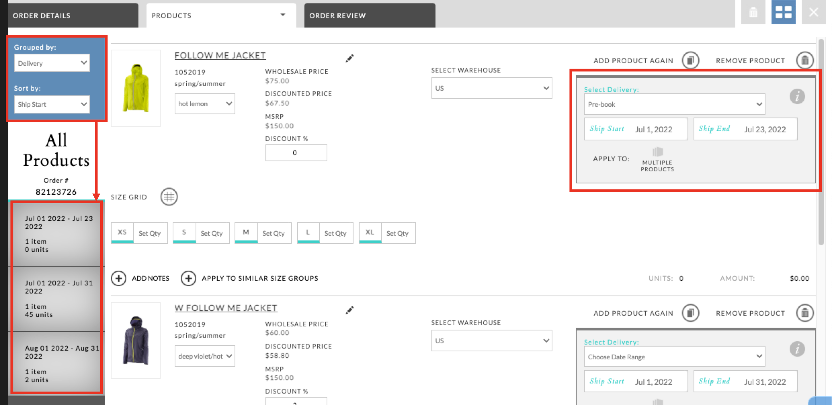Screen dimensions: 832x405
Task: Open the Order Details tab
Action: click(41, 15)
